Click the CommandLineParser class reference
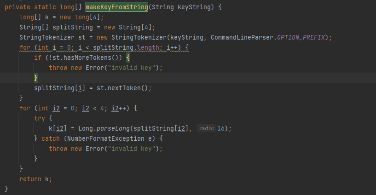 click(x=242, y=37)
